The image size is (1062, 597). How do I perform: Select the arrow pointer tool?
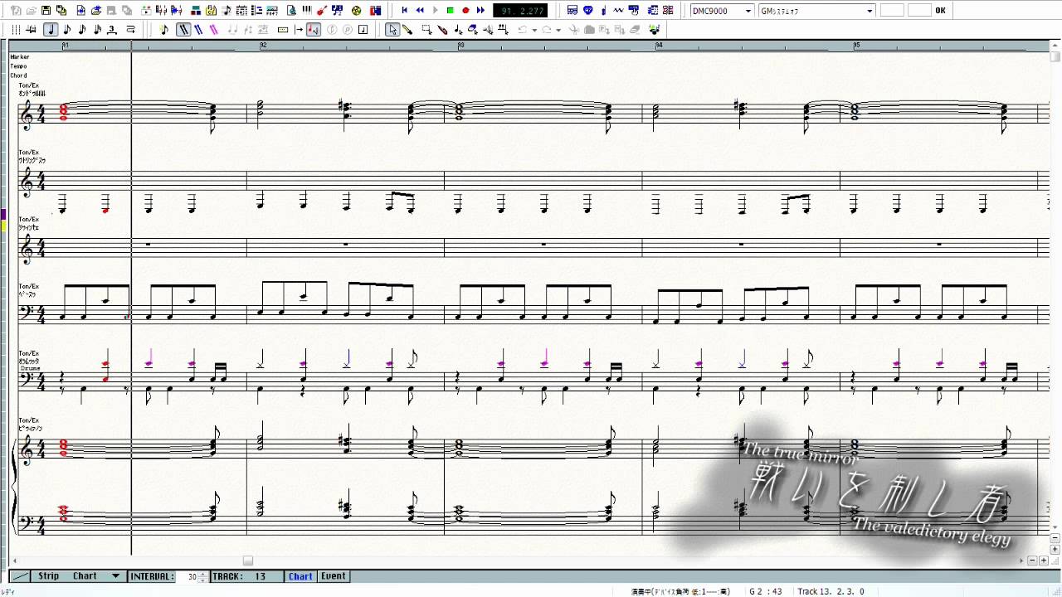(x=392, y=30)
